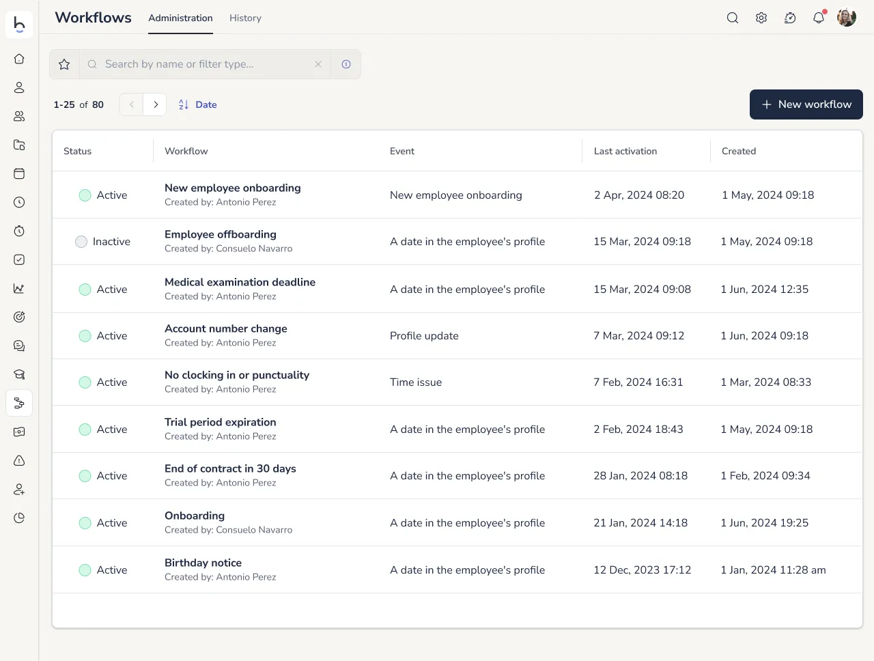Open the target goals sidebar icon

coord(19,317)
